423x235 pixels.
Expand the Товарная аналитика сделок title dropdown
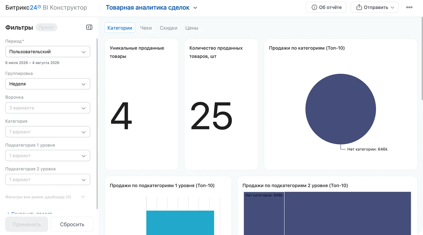tap(195, 8)
